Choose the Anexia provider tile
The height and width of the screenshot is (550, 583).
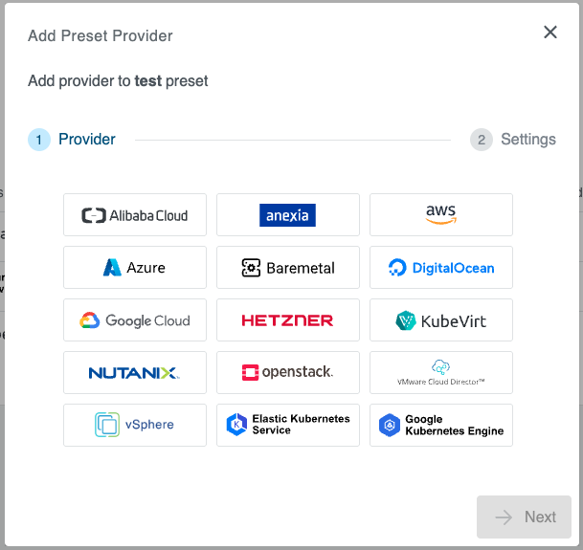288,215
